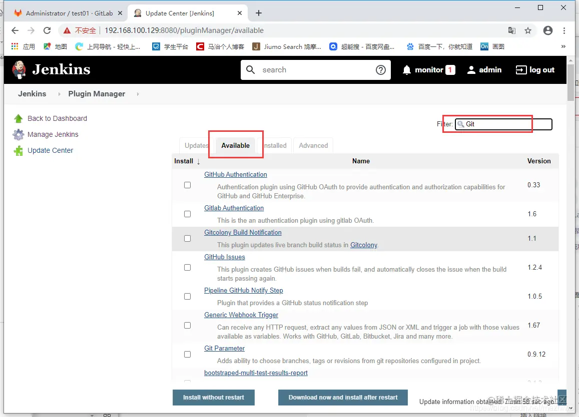The height and width of the screenshot is (417, 579).
Task: Open the monitor bell notifications
Action: click(x=428, y=70)
